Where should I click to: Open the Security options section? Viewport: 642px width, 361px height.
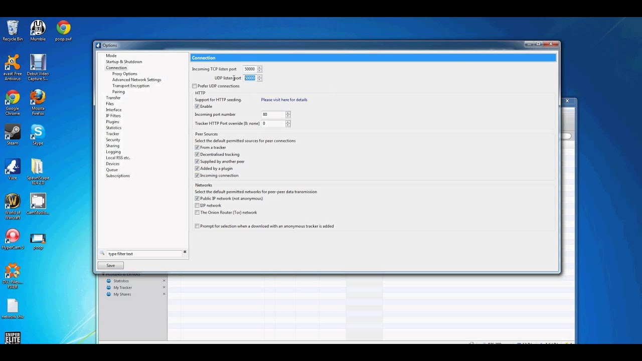click(x=113, y=140)
